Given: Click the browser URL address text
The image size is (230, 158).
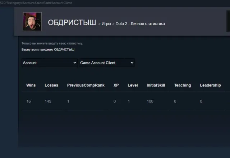Looking at the screenshot, I should pos(36,3).
